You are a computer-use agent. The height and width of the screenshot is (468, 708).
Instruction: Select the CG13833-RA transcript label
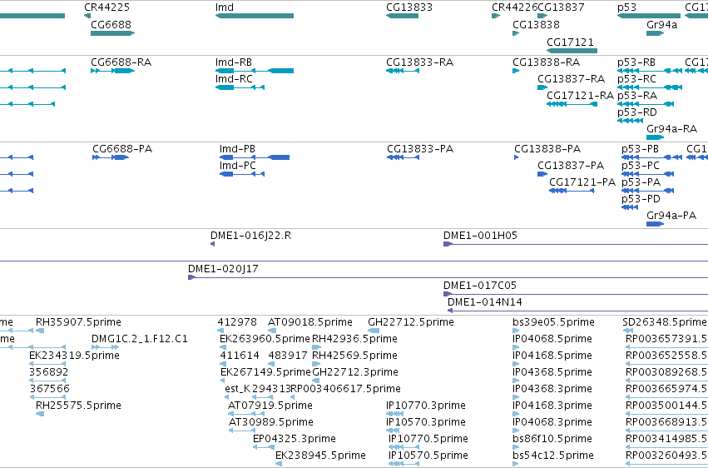coord(419,62)
